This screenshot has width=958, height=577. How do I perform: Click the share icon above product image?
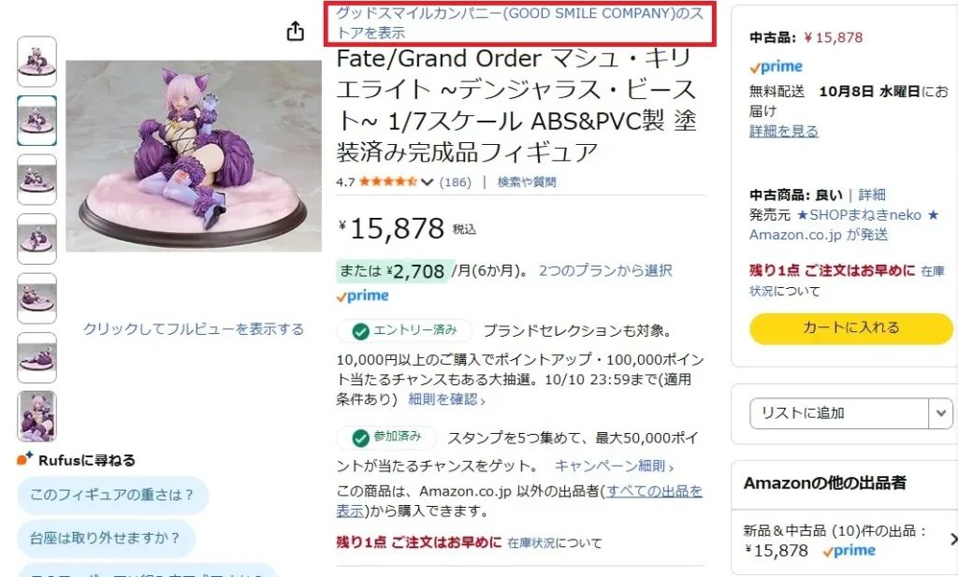pyautogui.click(x=295, y=31)
